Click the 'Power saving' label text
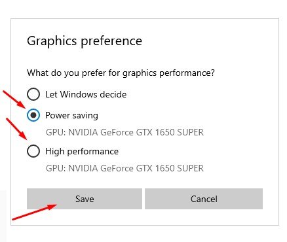The width and height of the screenshot is (287, 242). (x=71, y=115)
